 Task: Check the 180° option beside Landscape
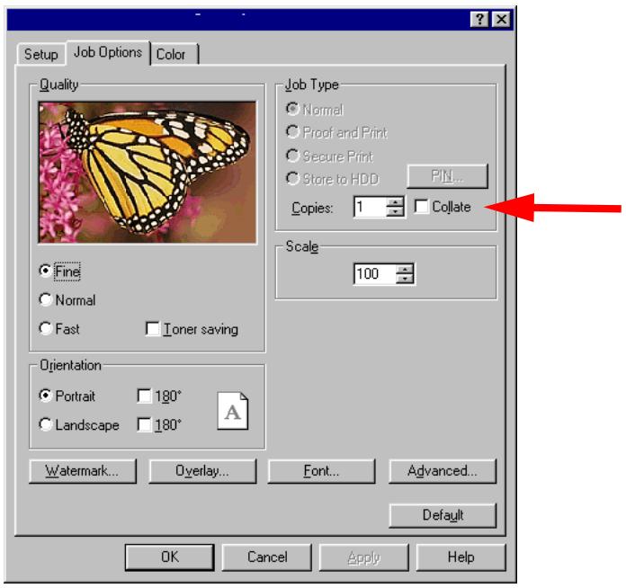144,424
